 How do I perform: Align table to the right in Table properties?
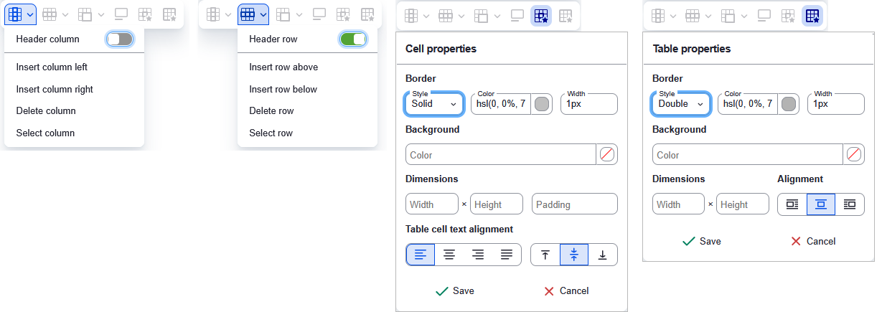tap(850, 204)
